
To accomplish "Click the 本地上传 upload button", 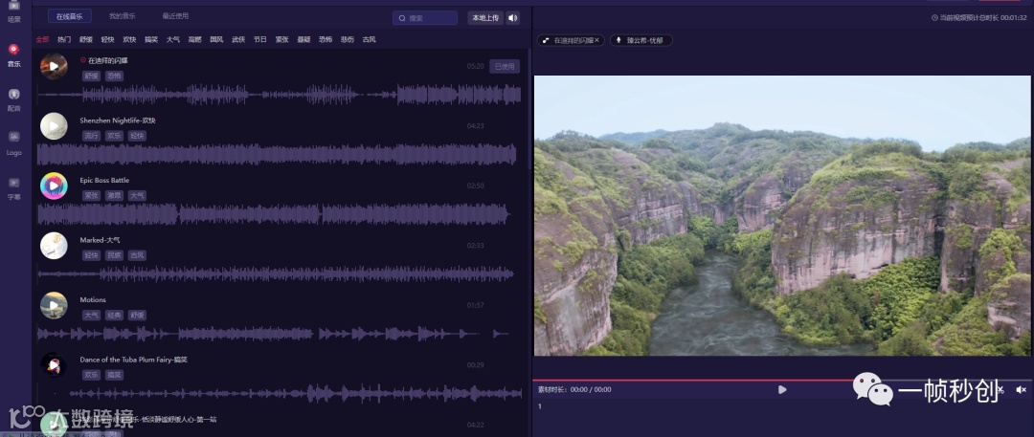I will point(485,18).
